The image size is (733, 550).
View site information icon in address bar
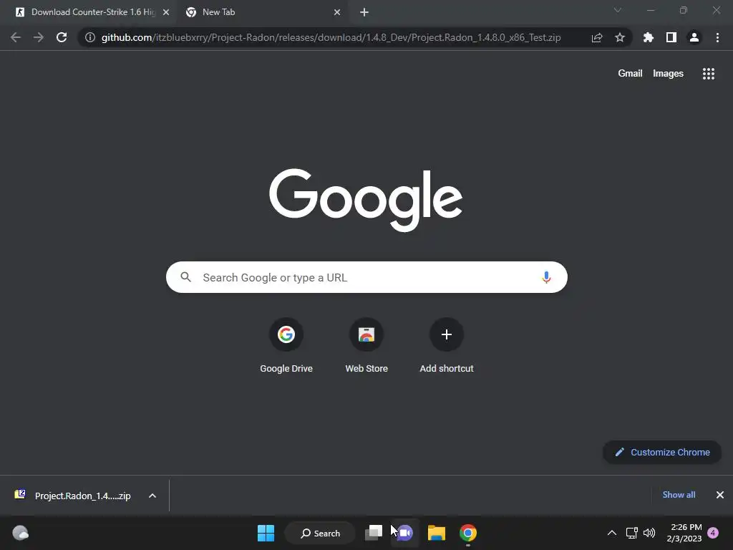click(90, 37)
